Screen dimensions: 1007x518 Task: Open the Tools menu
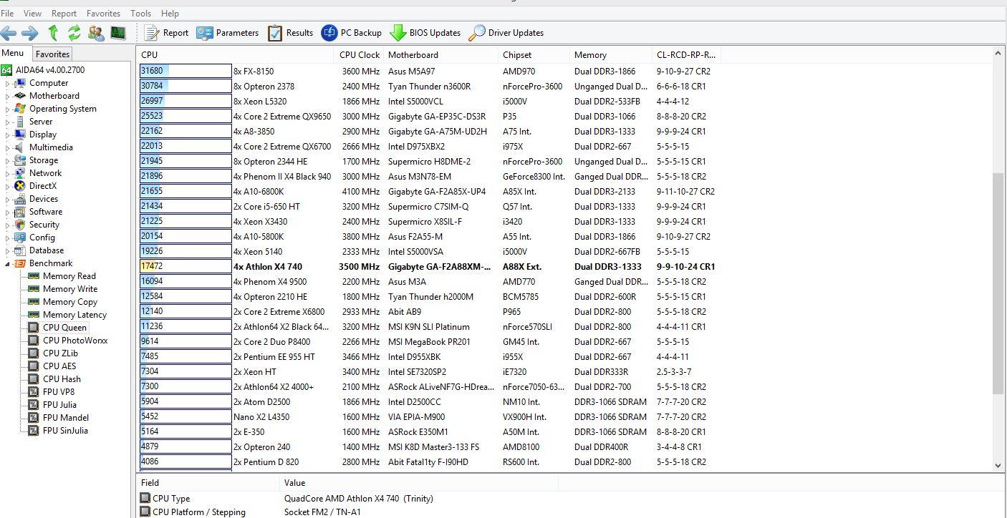(x=140, y=14)
